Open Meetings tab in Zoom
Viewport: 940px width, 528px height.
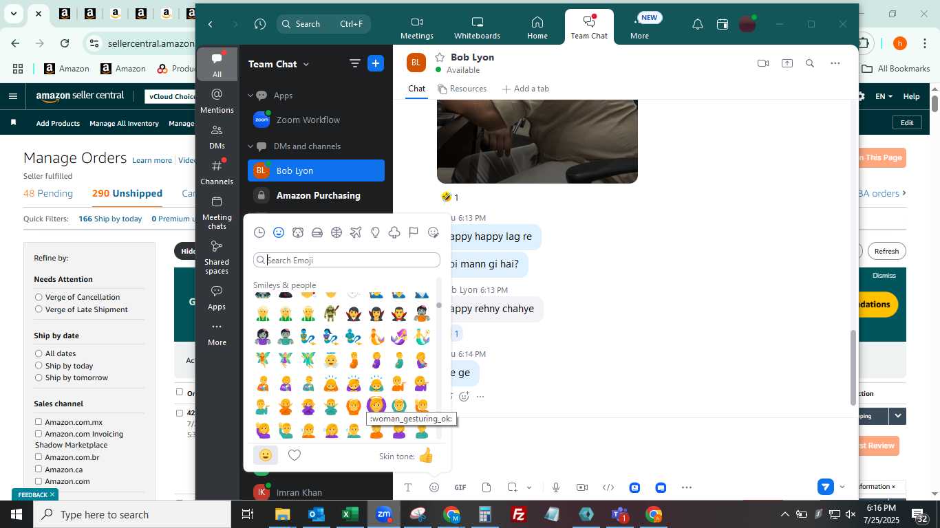[417, 27]
